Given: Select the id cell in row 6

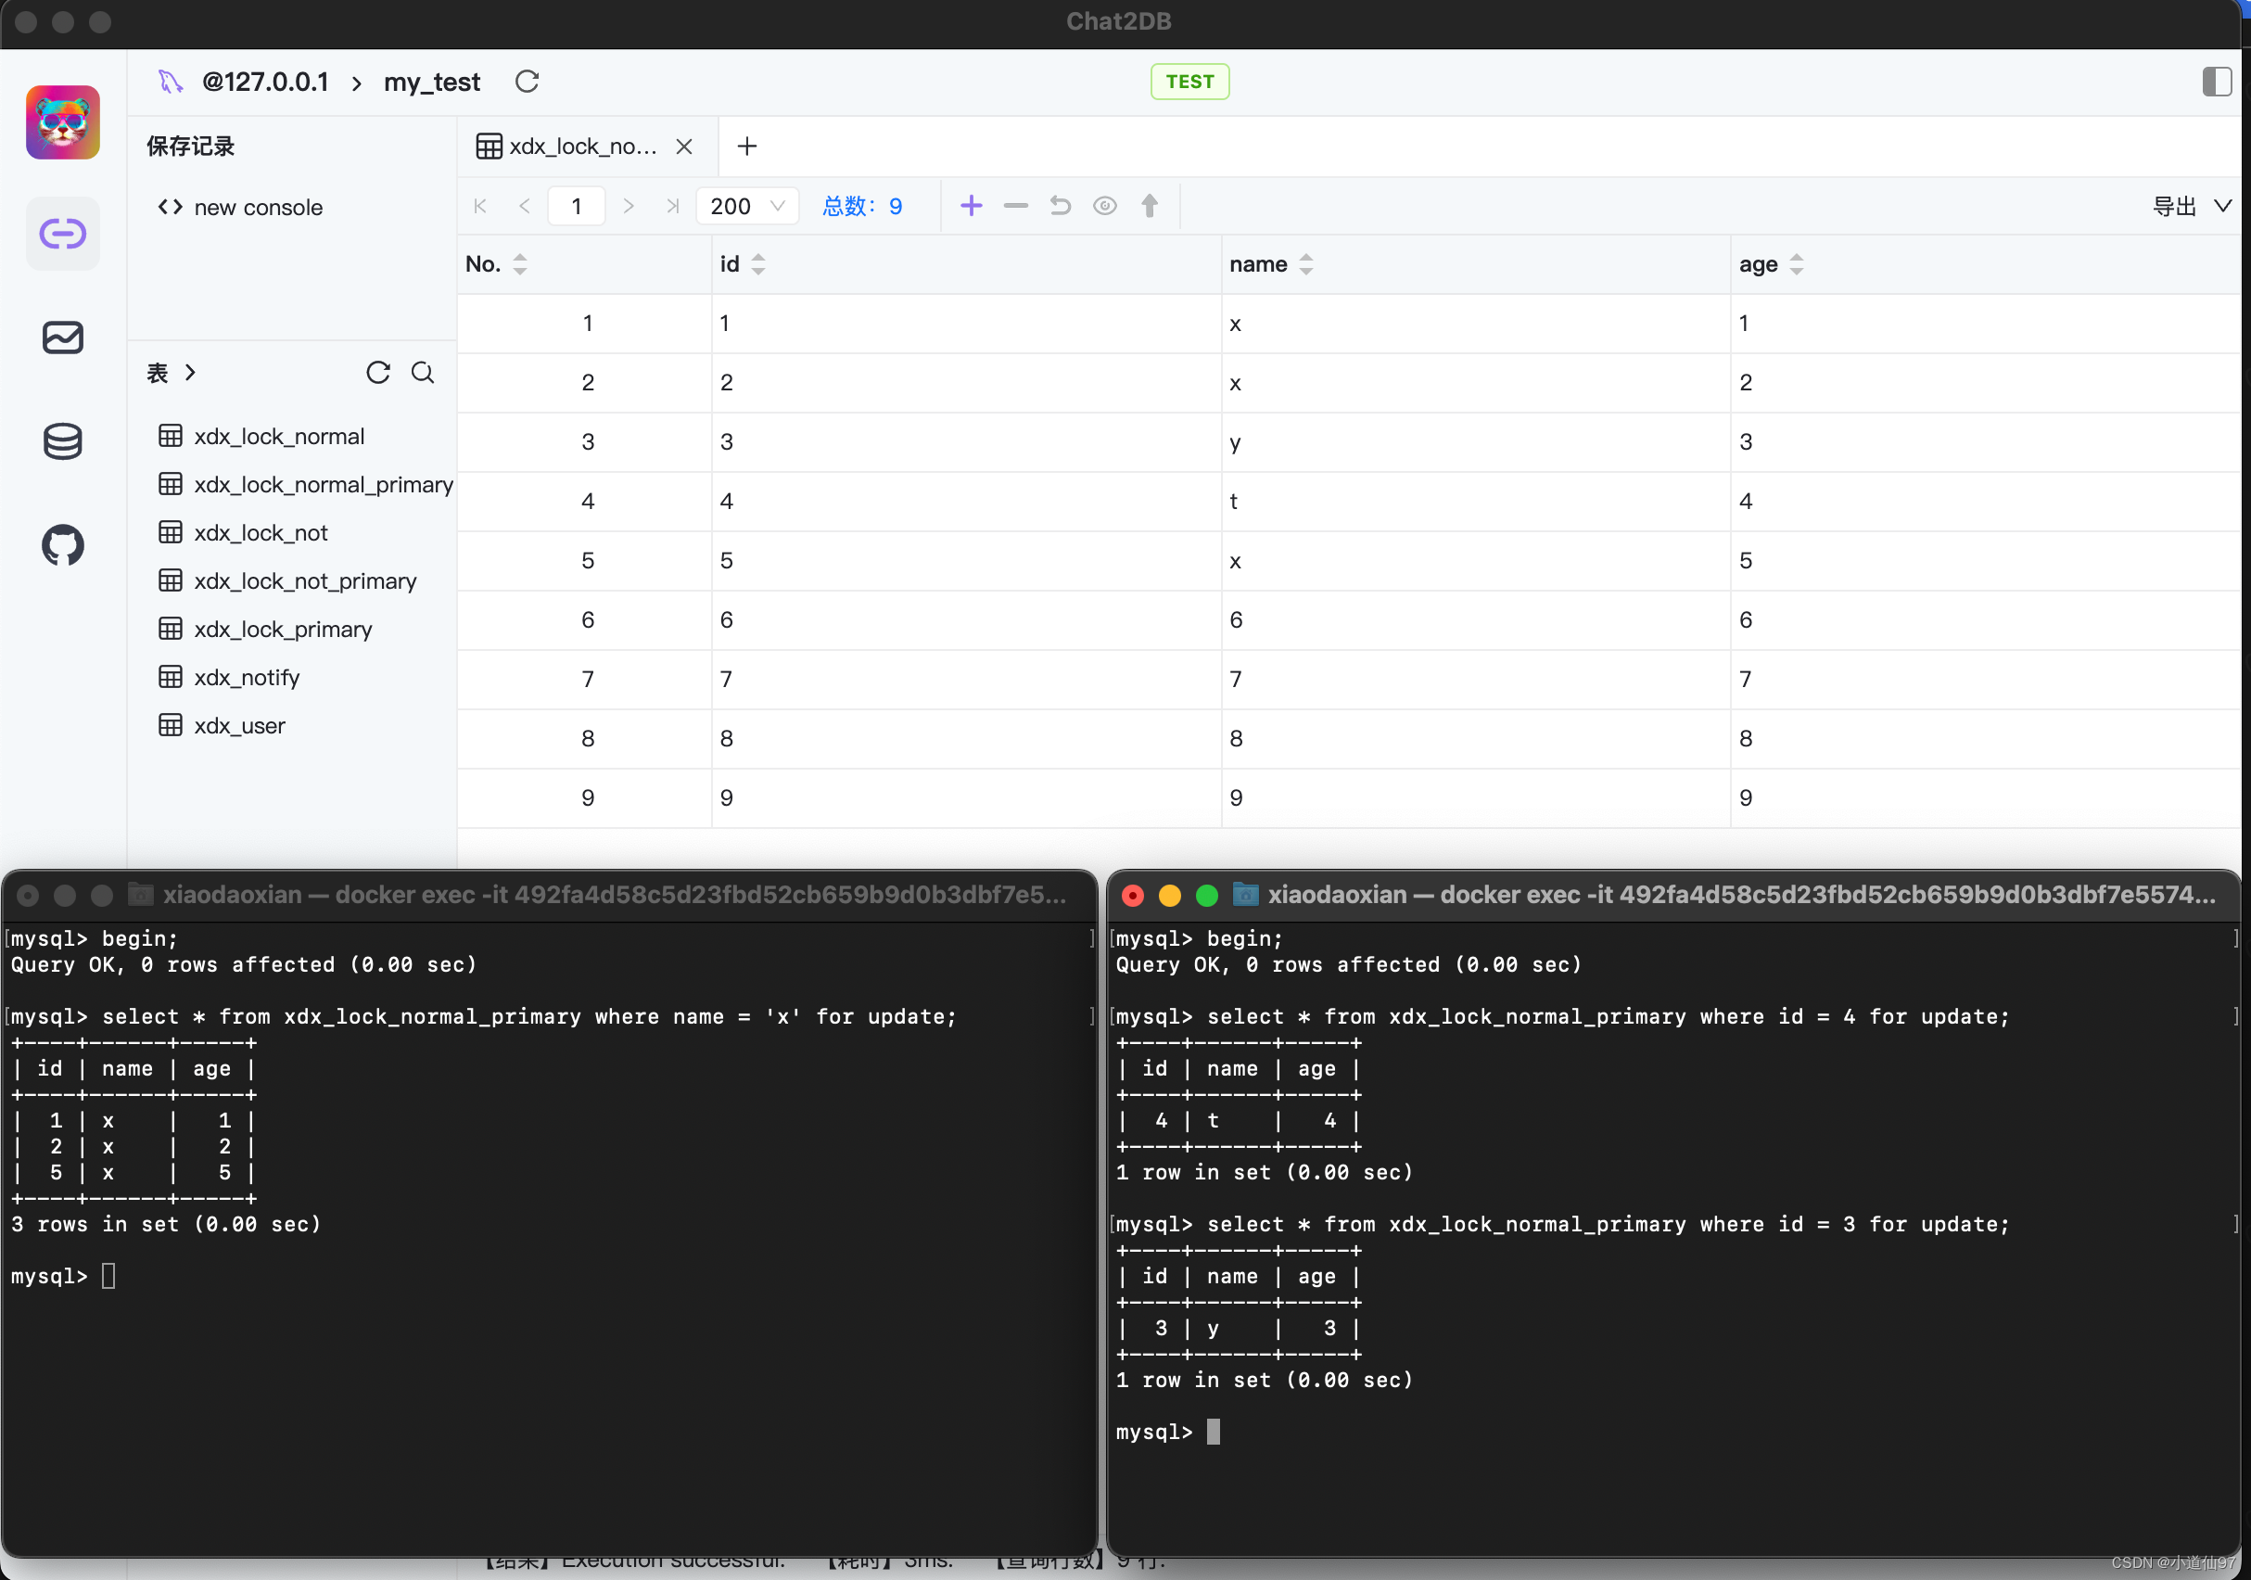Looking at the screenshot, I should click(x=967, y=619).
